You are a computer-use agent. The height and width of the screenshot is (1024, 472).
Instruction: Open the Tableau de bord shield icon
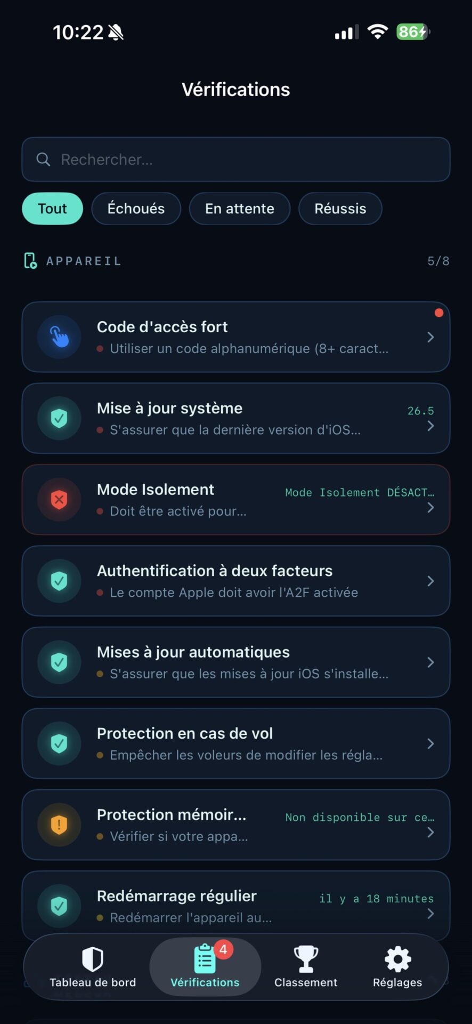[93, 959]
